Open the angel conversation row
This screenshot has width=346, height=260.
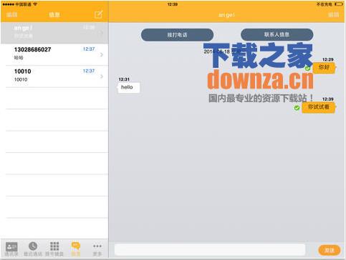[54, 32]
